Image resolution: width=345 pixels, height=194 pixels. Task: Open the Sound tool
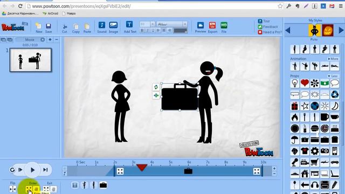tap(102, 27)
